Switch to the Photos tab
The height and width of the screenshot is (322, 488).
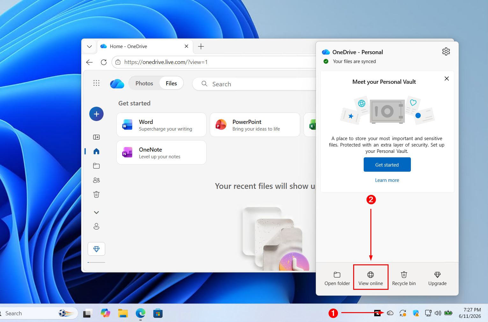tap(144, 83)
